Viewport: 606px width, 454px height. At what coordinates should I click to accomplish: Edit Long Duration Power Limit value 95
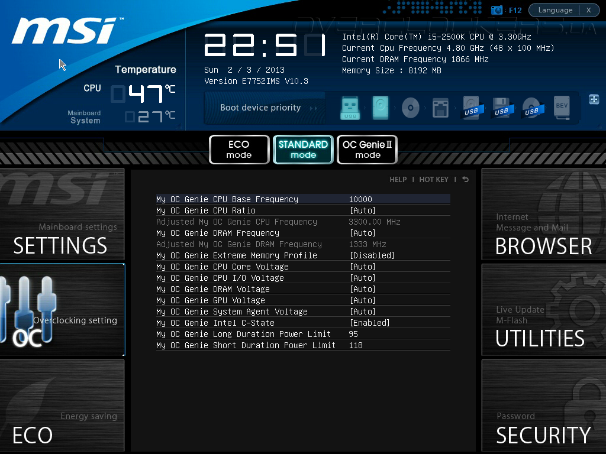coord(353,333)
